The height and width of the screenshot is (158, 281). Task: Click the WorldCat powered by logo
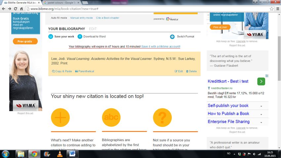pos(172,19)
